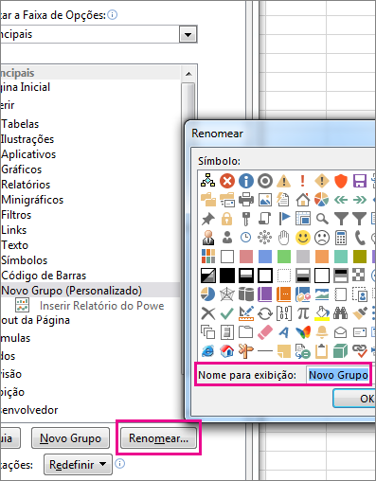376x481 pixels.
Task: Select the key symbol
Action: click(246, 219)
